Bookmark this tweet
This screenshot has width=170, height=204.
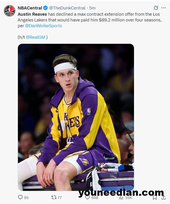(x=155, y=197)
